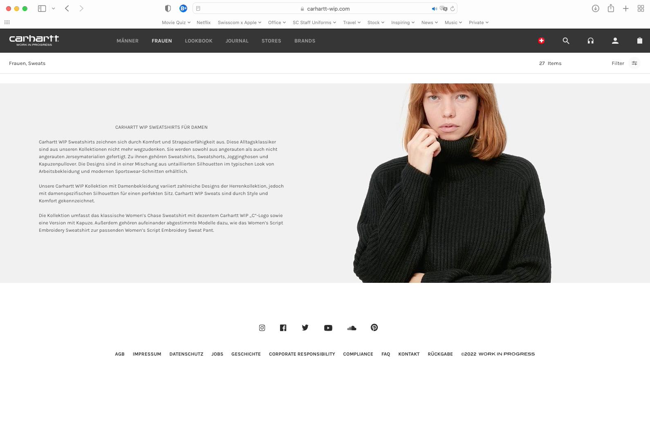Screen dimensions: 650x421
Task: Visit Carhartt's SoundCloud page
Action: [x=352, y=328]
